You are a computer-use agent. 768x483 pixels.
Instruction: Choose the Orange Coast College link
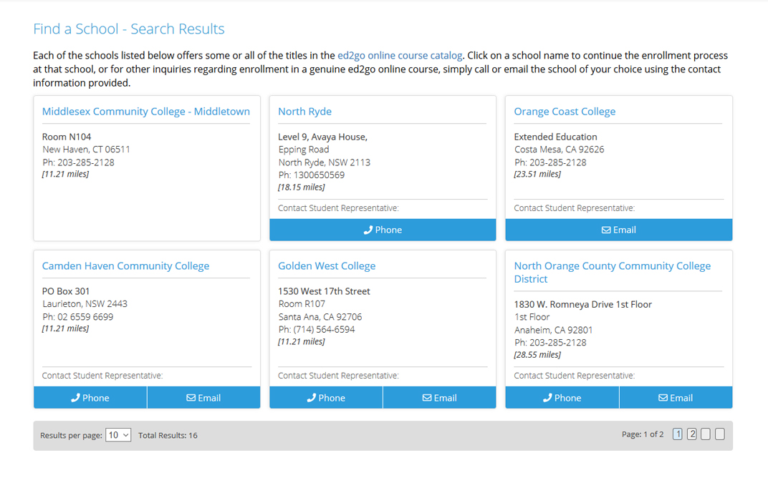coord(565,112)
